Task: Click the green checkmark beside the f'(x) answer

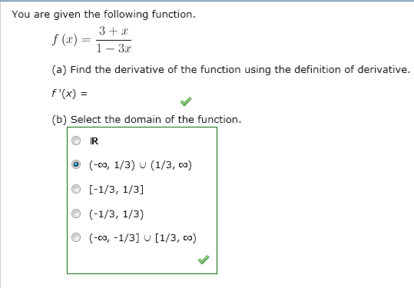Action: coord(186,101)
